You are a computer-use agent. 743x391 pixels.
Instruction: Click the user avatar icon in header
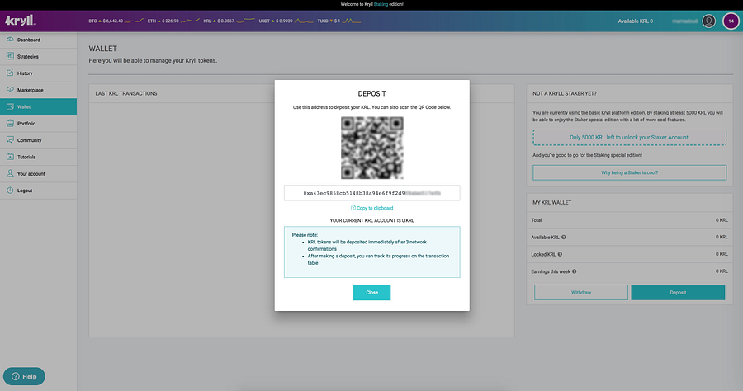click(708, 21)
